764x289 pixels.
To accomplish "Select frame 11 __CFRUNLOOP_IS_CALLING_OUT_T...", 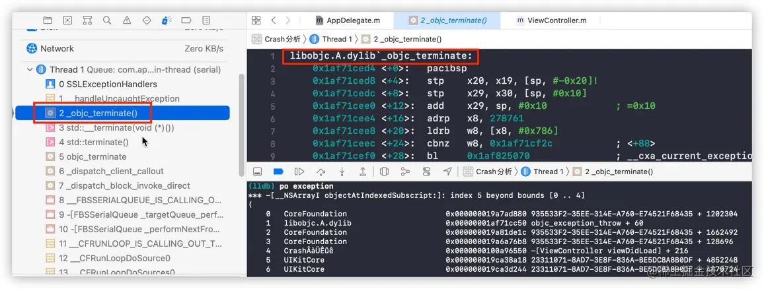I will (123, 243).
